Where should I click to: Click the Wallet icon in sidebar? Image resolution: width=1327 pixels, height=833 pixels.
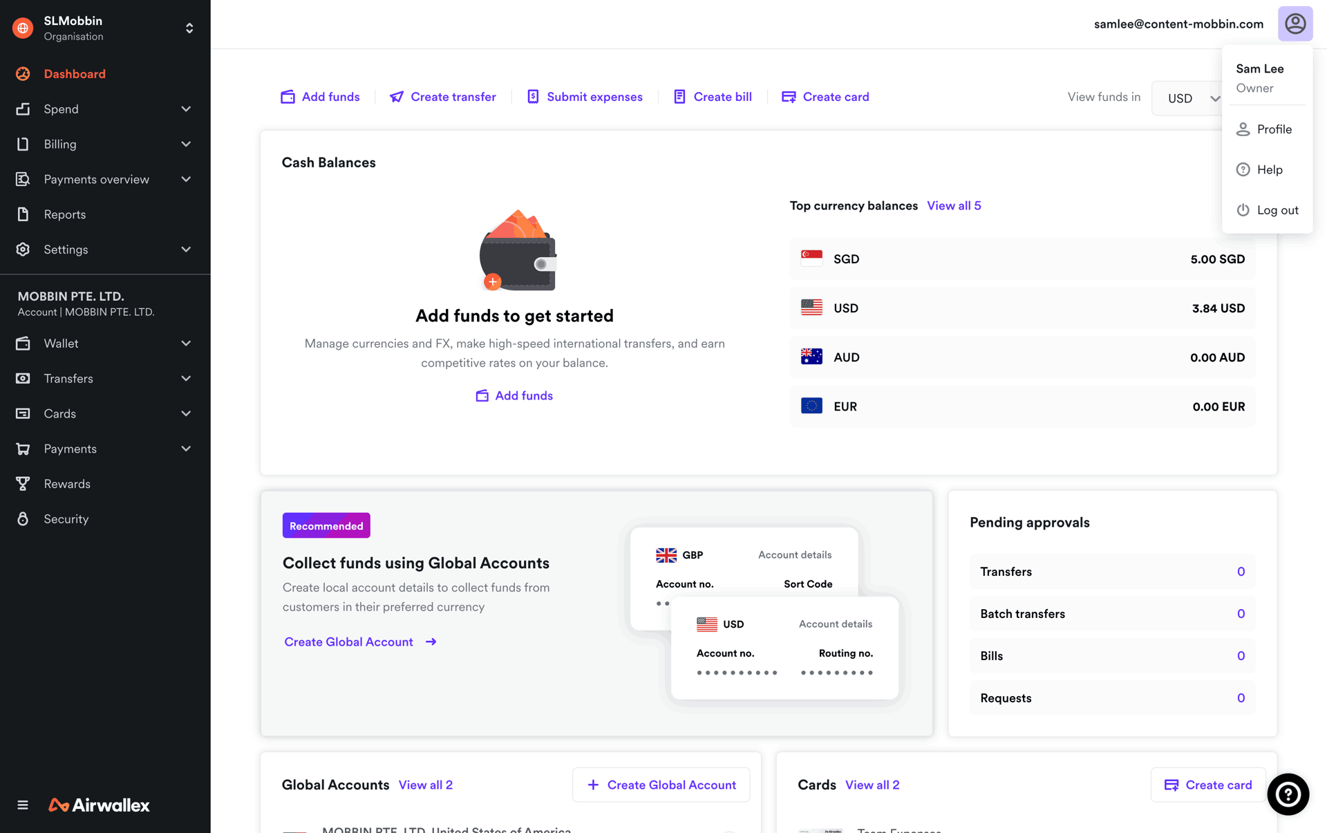(x=23, y=344)
